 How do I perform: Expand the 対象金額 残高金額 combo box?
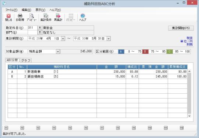[x=58, y=51]
